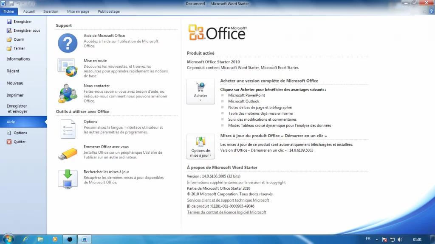Viewport: 435px width, 244px height.
Task: Open the Mise en page tab
Action: coord(77,11)
